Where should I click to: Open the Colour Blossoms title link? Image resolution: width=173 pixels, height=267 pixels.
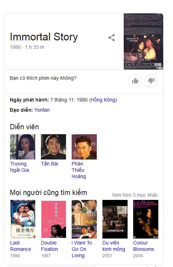[x=144, y=246]
